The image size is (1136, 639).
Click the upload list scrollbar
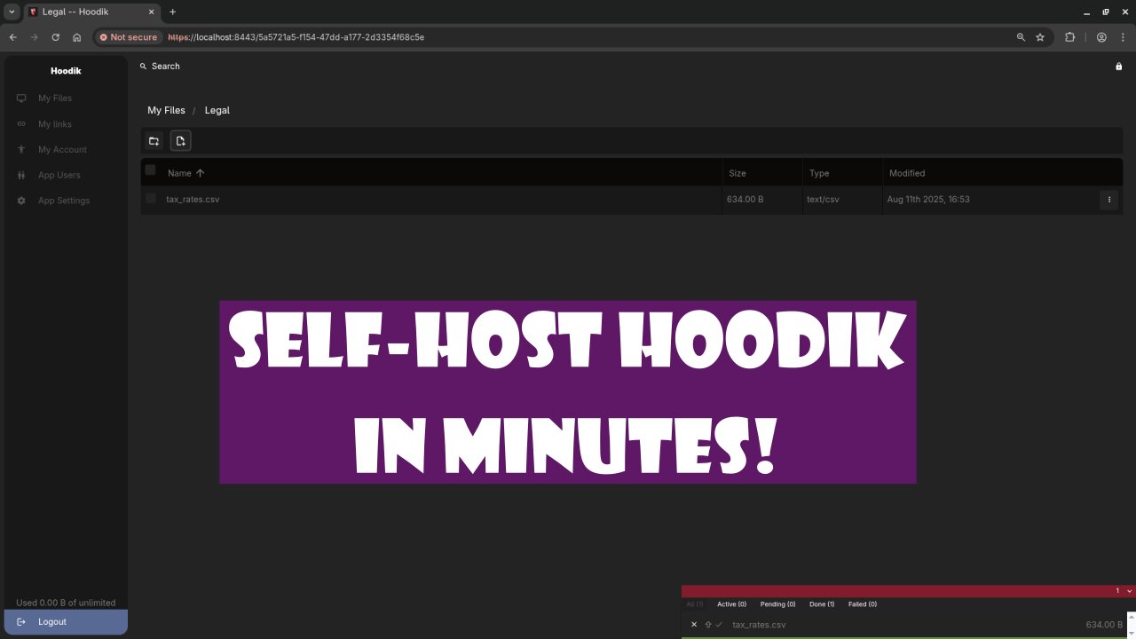[1132, 624]
